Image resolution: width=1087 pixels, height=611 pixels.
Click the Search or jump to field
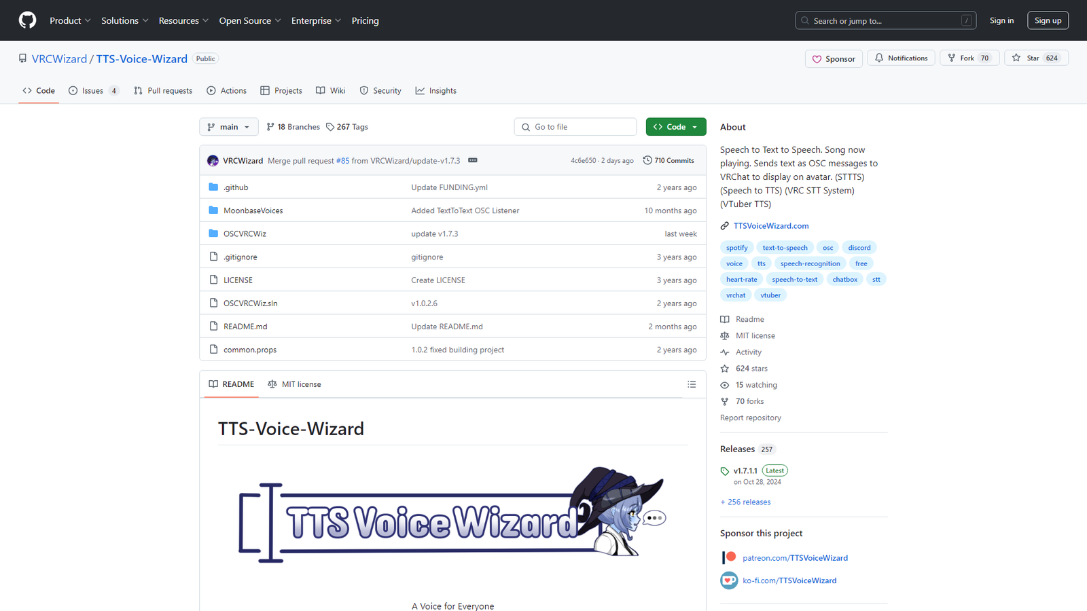click(886, 21)
